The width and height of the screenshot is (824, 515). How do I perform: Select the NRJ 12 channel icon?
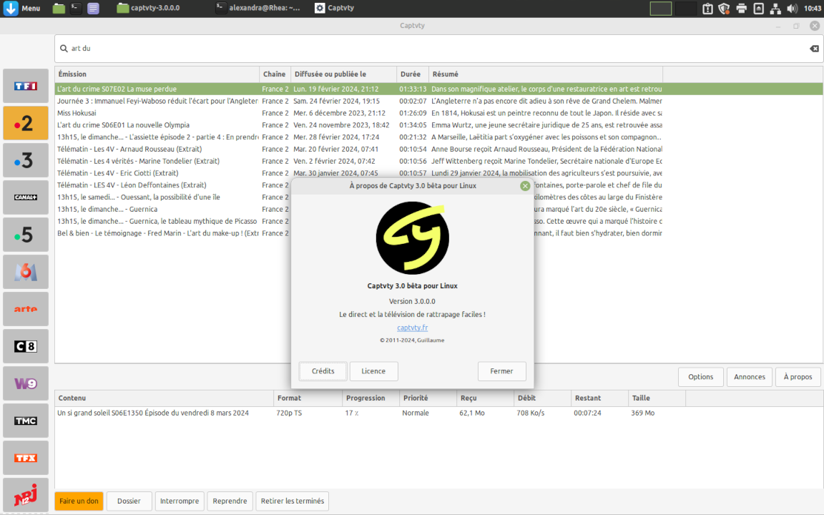pyautogui.click(x=26, y=495)
